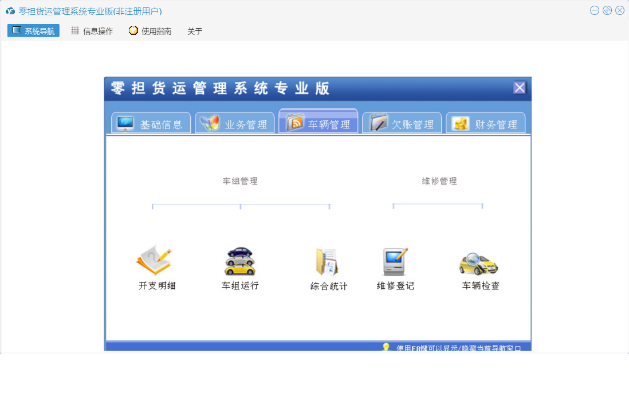Open the 车组运行 stacked cars icon
The image size is (629, 412).
240,261
